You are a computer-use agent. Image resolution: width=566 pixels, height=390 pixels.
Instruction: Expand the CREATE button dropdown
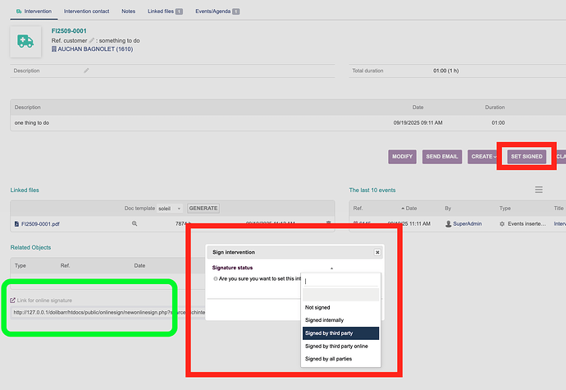[482, 156]
